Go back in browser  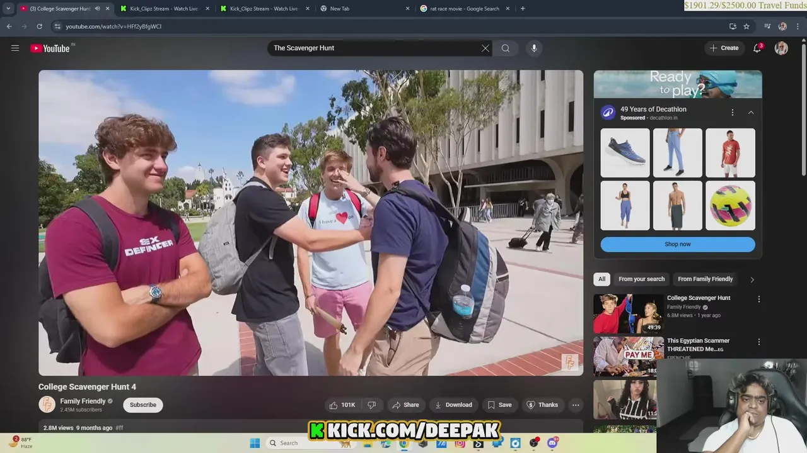point(9,26)
